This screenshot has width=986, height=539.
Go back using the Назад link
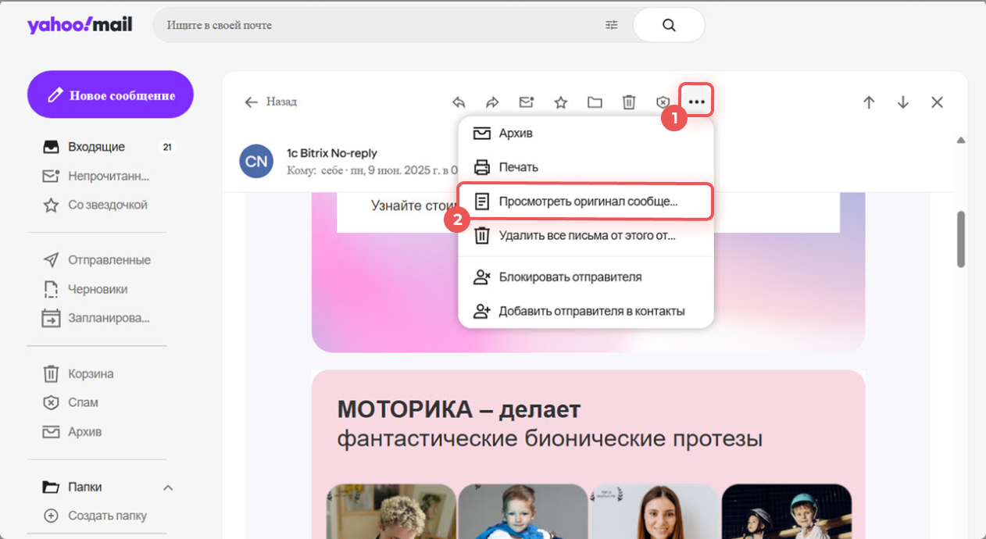pyautogui.click(x=271, y=102)
